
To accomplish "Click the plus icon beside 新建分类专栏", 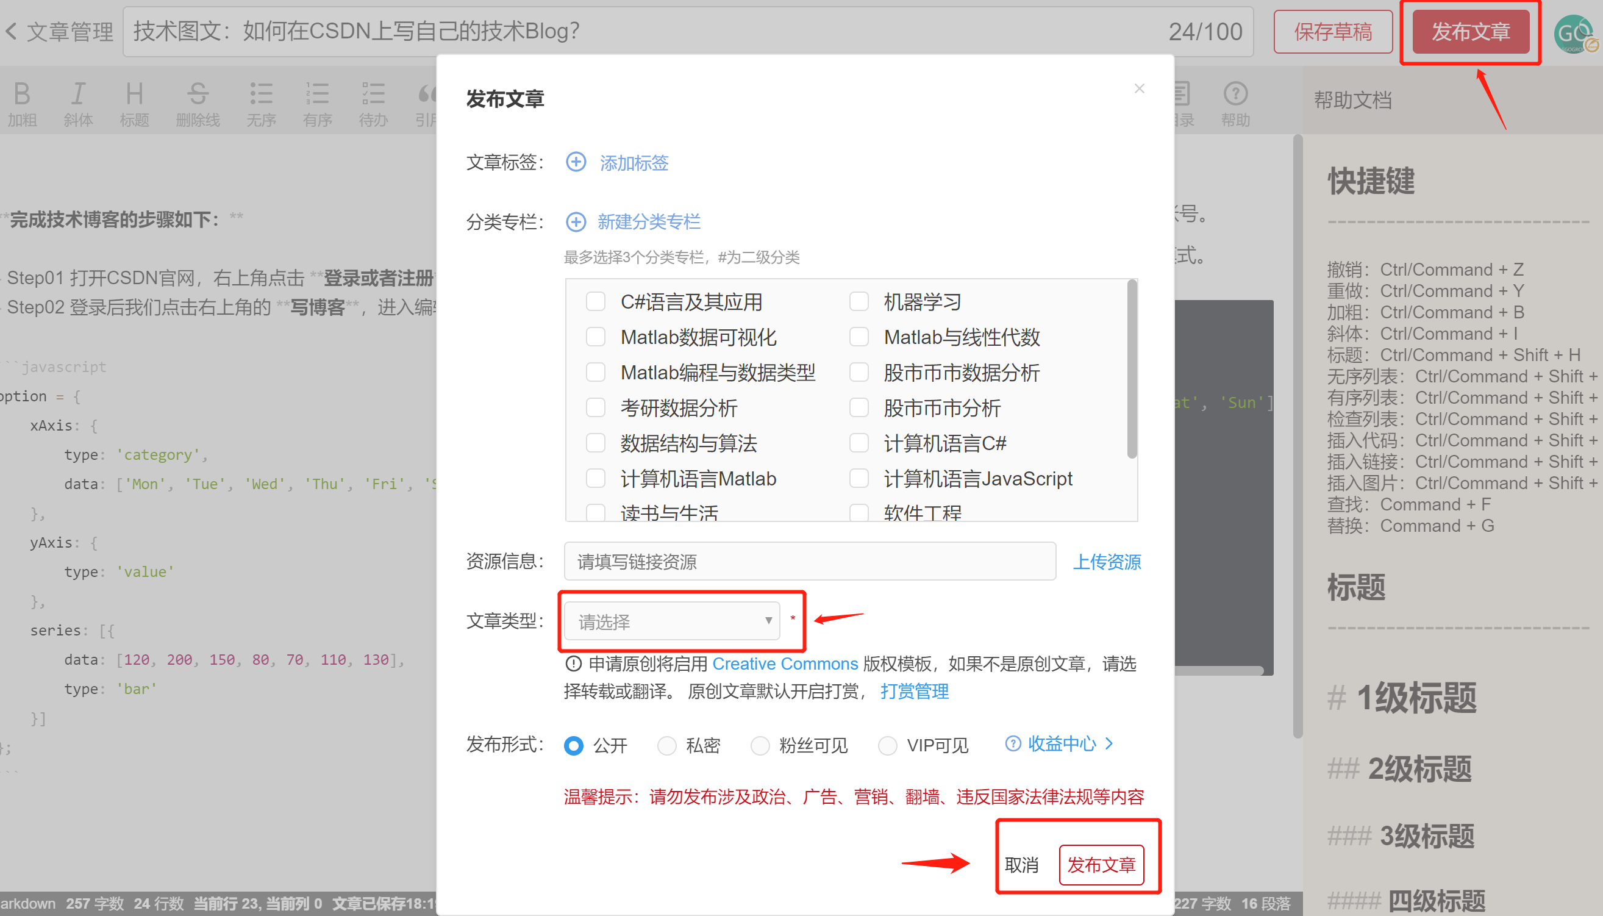I will 576,221.
